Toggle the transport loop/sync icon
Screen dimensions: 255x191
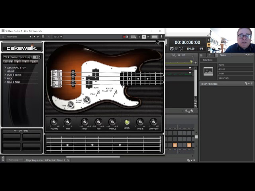tap(172, 49)
